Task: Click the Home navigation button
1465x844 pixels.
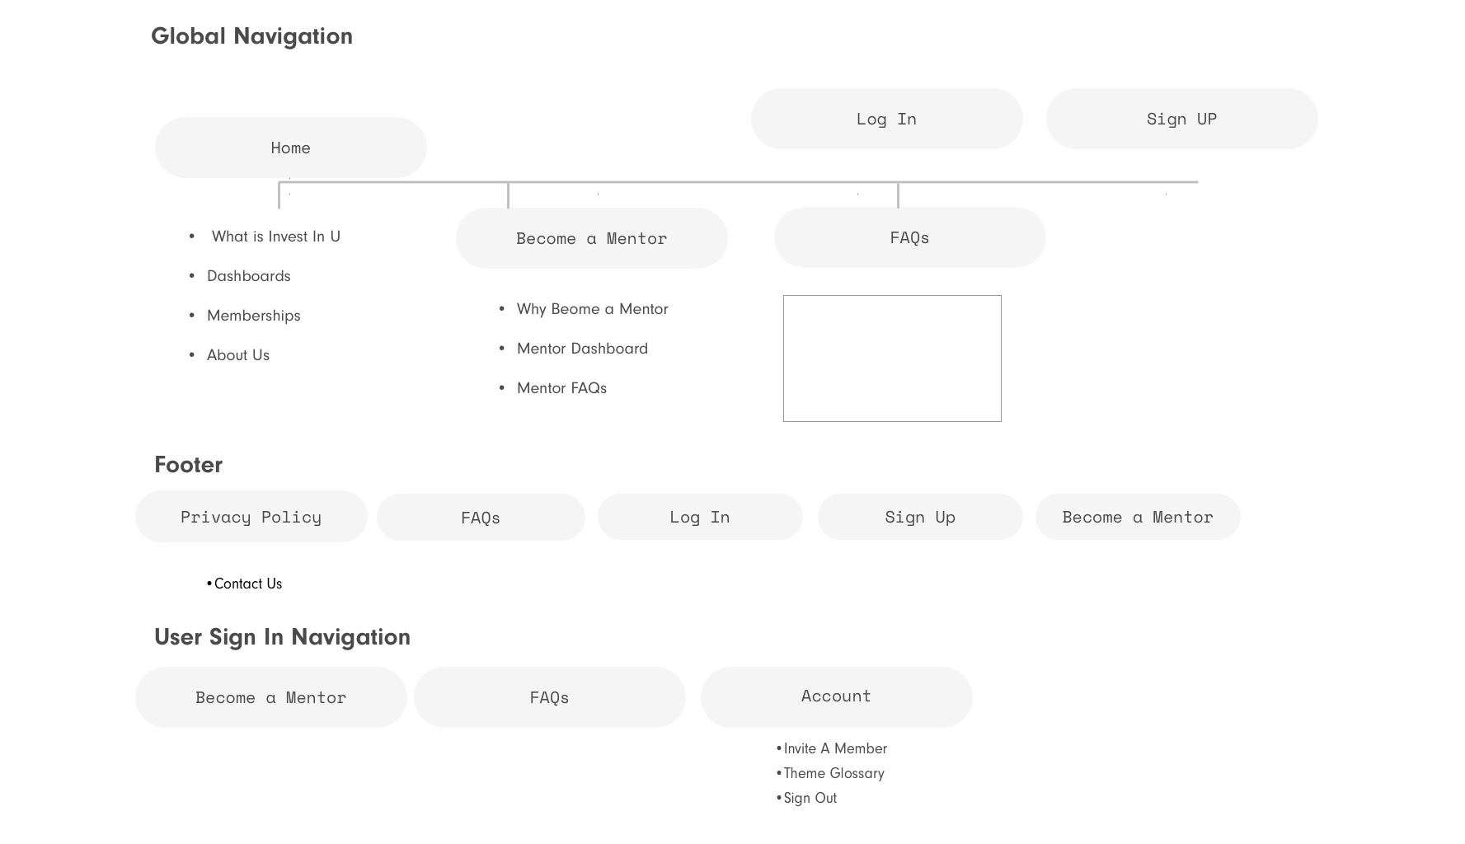Action: [290, 148]
